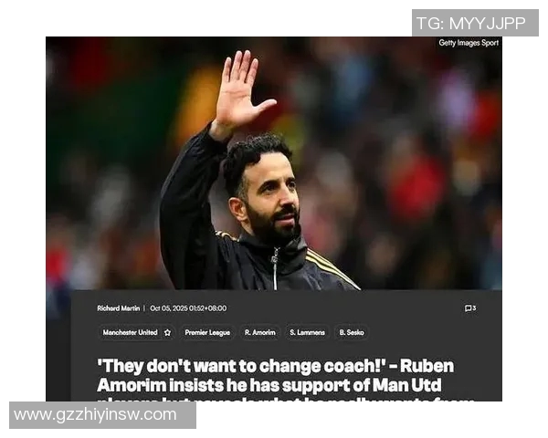The width and height of the screenshot is (548, 438).
Task: Click the raised hand in the photo
Action: [x=241, y=91]
